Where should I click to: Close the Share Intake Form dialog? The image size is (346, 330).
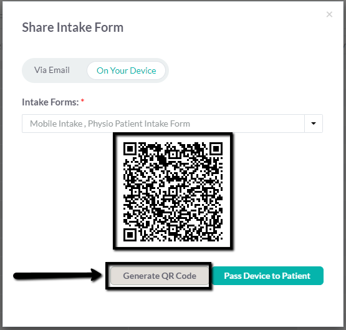[x=329, y=14]
